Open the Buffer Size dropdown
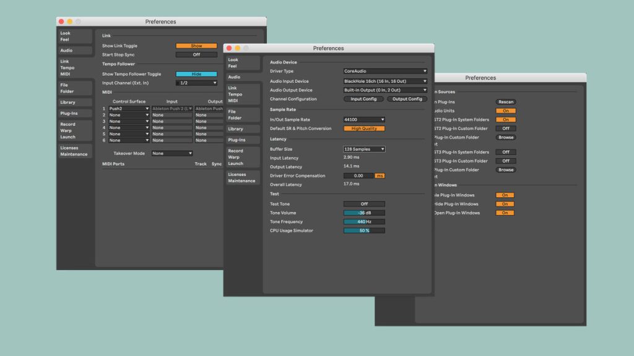 coord(363,148)
